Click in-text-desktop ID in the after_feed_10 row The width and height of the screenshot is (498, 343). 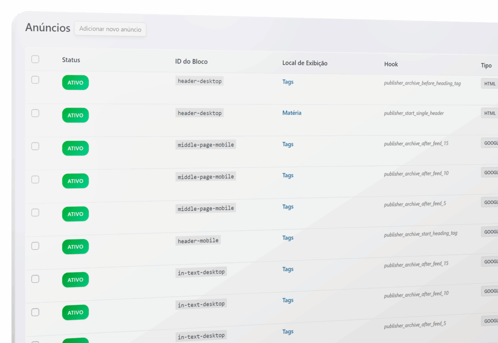pyautogui.click(x=201, y=305)
